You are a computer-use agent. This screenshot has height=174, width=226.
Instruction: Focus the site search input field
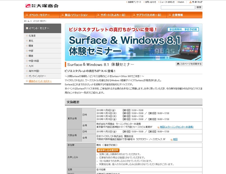tap(178, 7)
